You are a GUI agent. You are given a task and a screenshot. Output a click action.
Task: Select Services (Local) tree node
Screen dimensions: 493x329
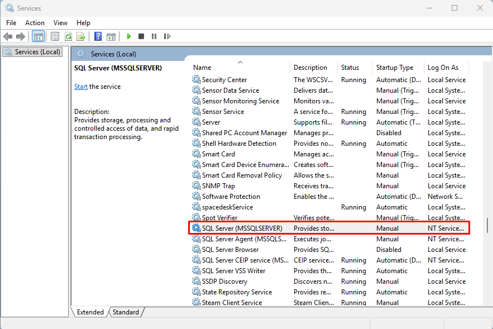(x=33, y=52)
